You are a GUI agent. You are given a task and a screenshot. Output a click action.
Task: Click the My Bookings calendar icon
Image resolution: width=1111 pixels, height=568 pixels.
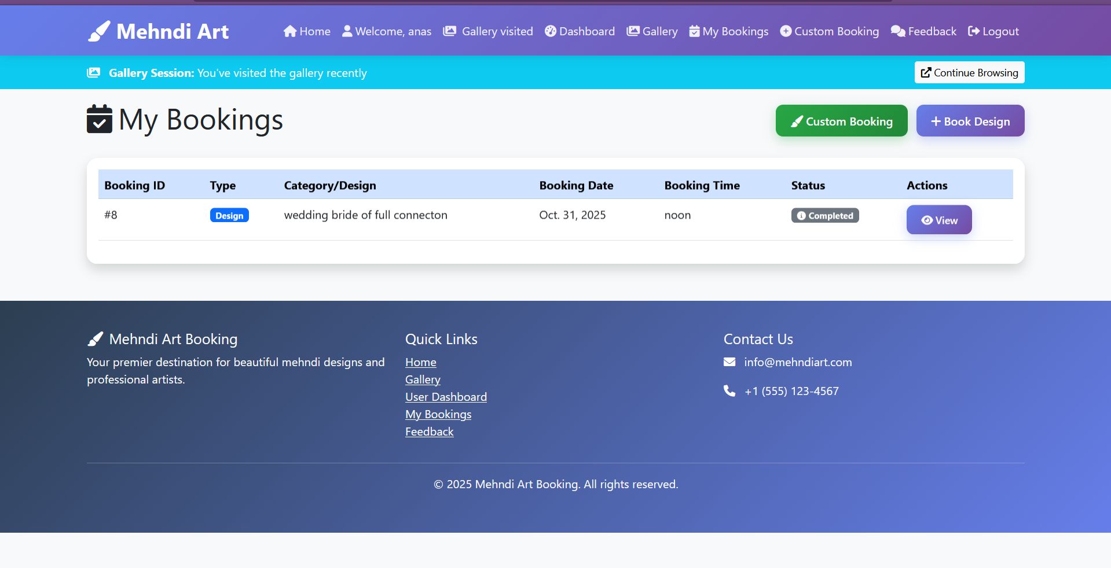[x=694, y=32]
